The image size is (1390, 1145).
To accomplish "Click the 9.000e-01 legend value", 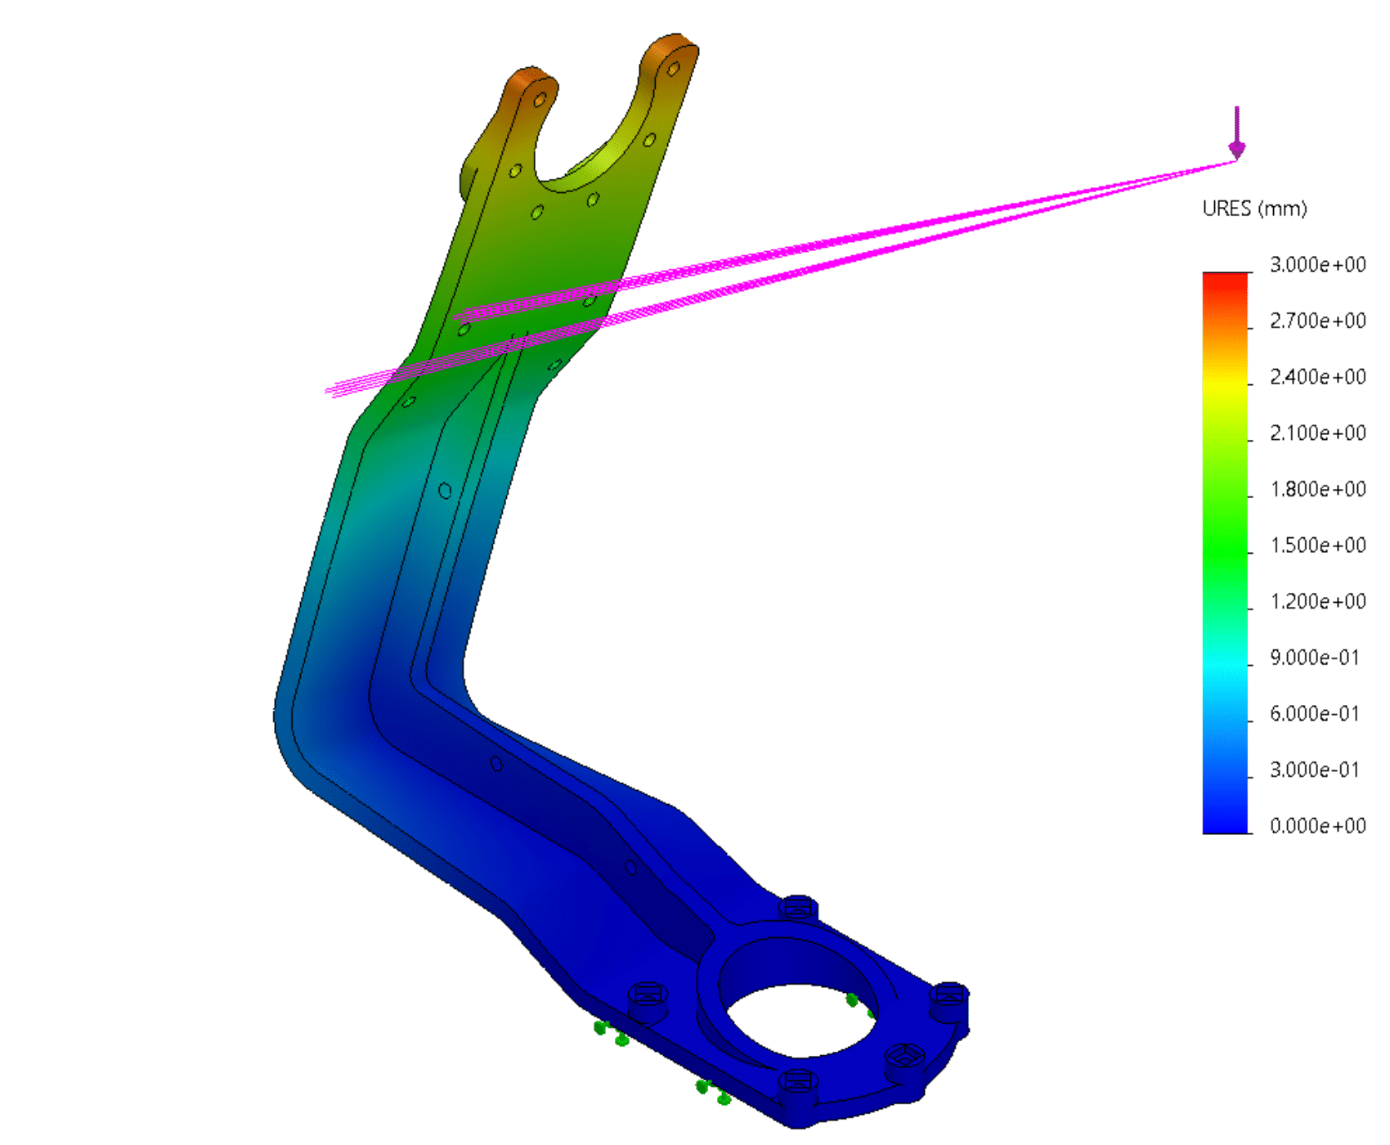I will 1314,658.
